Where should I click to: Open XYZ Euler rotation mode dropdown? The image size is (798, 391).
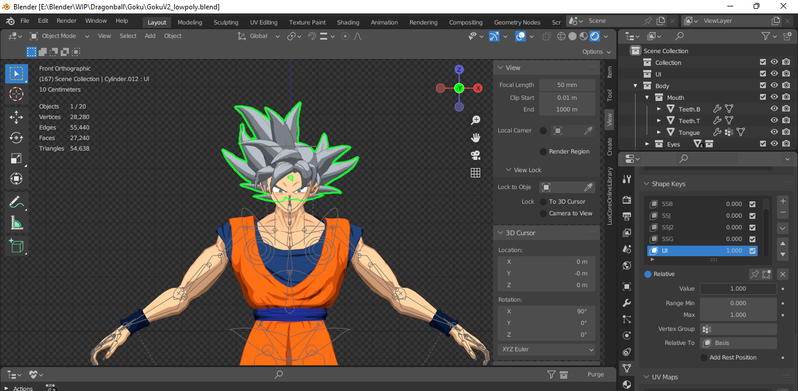coord(546,350)
